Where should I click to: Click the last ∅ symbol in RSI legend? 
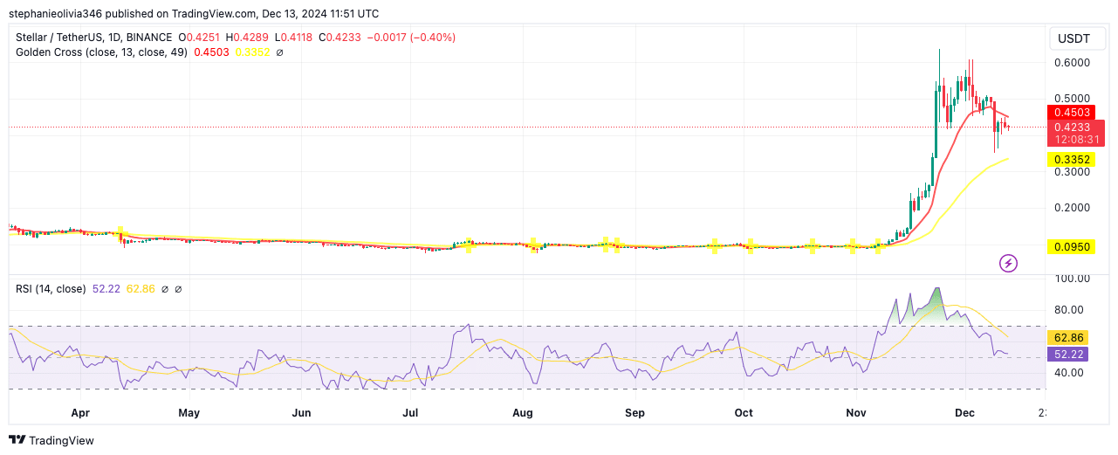(x=178, y=288)
